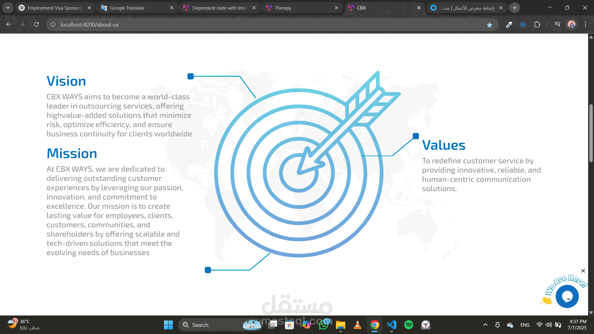Reload the about-us page

(36, 24)
